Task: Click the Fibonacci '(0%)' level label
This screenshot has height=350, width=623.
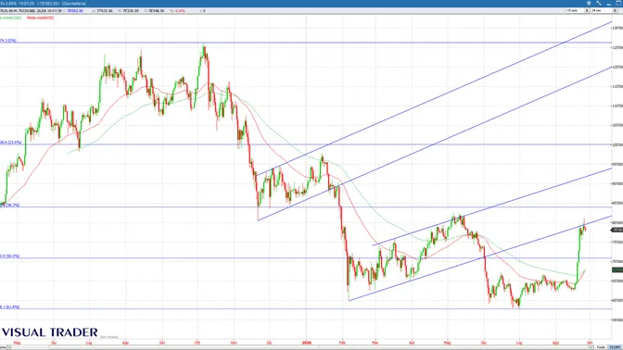Action: (8, 41)
